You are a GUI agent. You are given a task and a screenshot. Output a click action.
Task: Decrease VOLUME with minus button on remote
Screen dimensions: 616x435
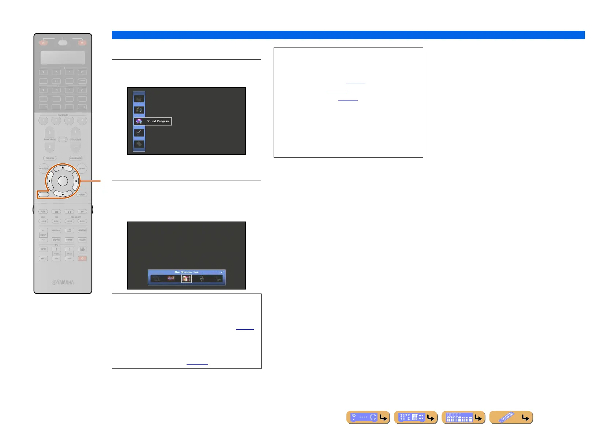[x=75, y=147]
